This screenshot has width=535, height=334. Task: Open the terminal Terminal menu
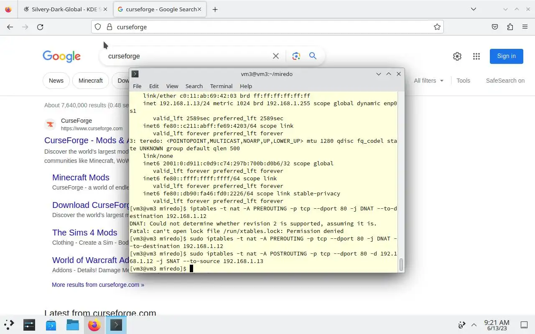tap(221, 86)
